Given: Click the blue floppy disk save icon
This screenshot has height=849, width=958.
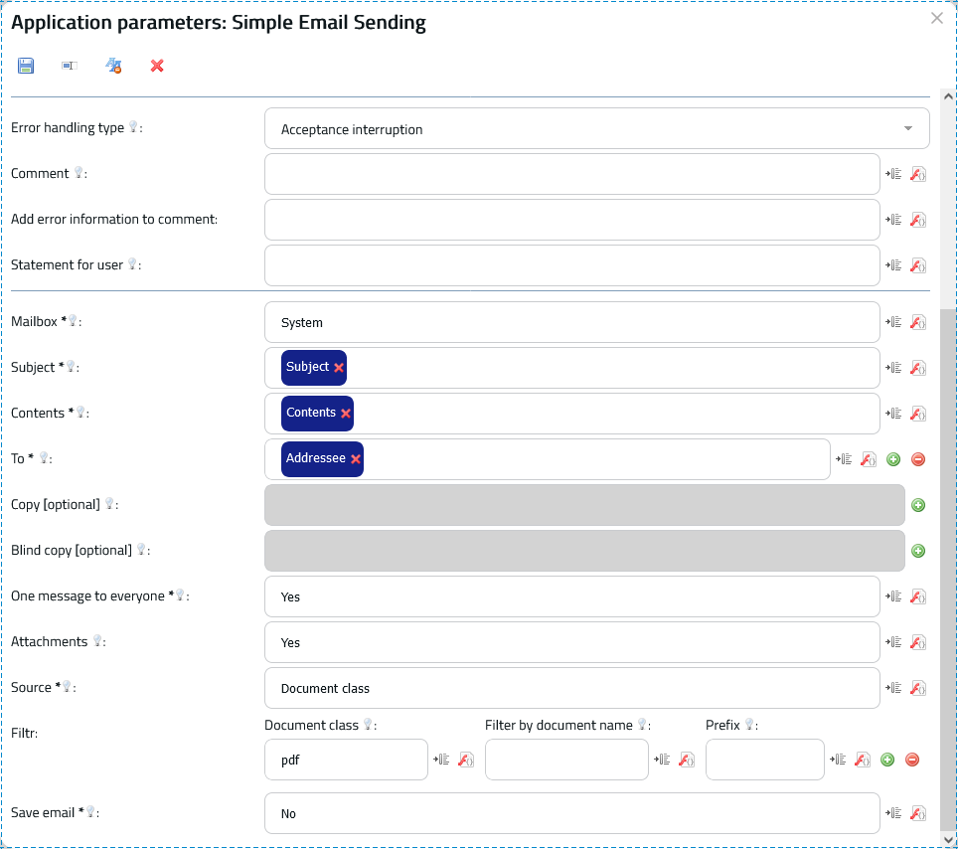Looking at the screenshot, I should pyautogui.click(x=26, y=66).
